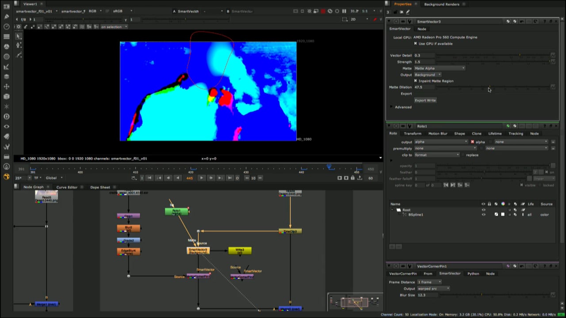Play backward in the timeline
Viewport: 566px width, 318px height.
click(x=178, y=178)
